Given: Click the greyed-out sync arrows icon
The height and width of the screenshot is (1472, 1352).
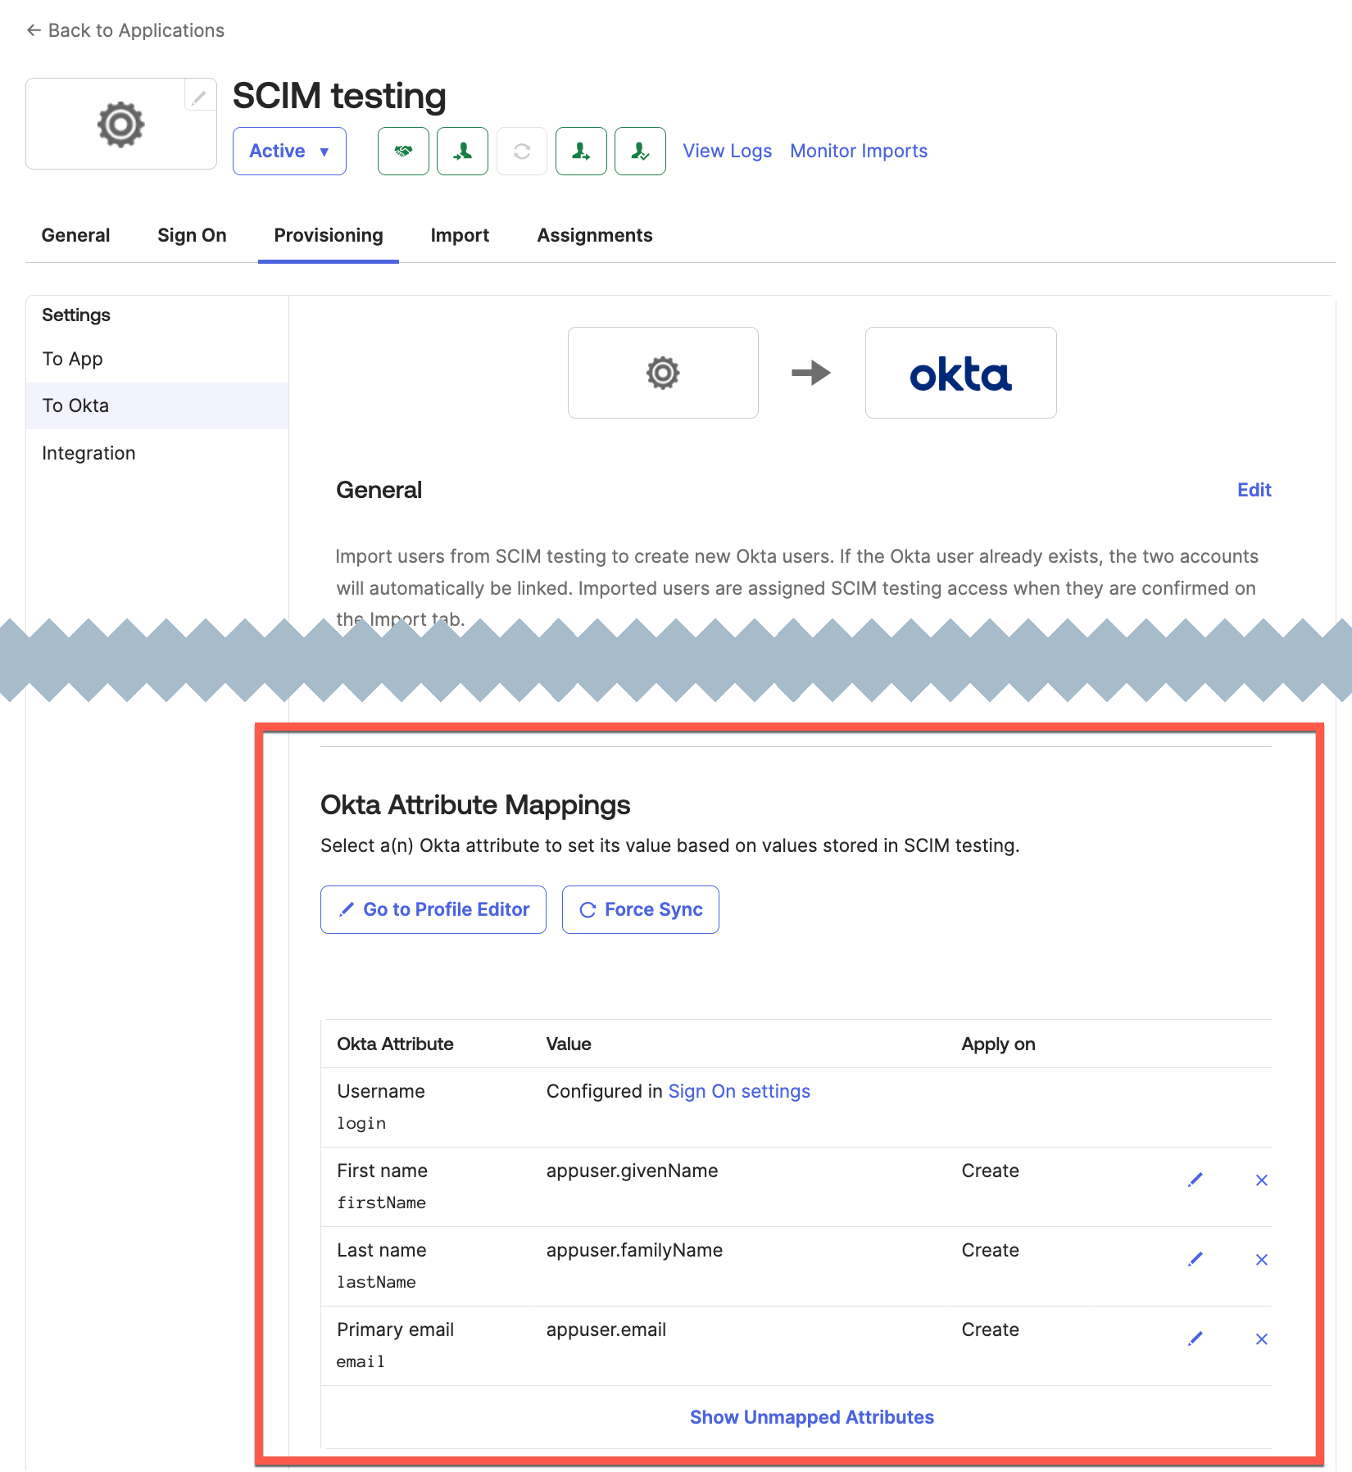Looking at the screenshot, I should 522,152.
